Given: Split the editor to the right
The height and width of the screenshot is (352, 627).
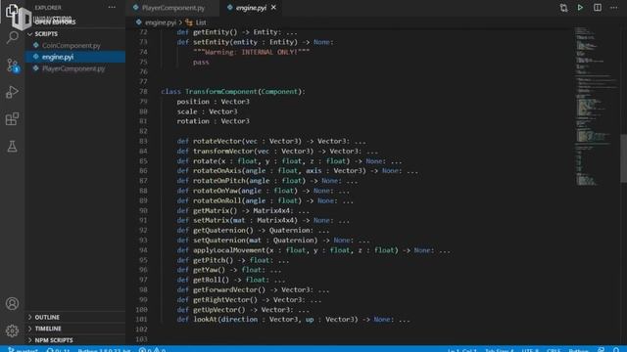Looking at the screenshot, I should coord(597,8).
